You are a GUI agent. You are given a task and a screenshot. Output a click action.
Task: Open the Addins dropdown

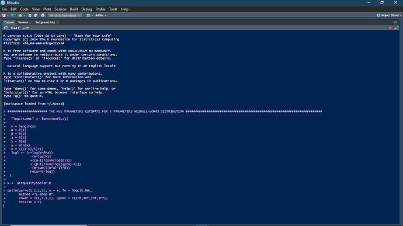coord(100,15)
